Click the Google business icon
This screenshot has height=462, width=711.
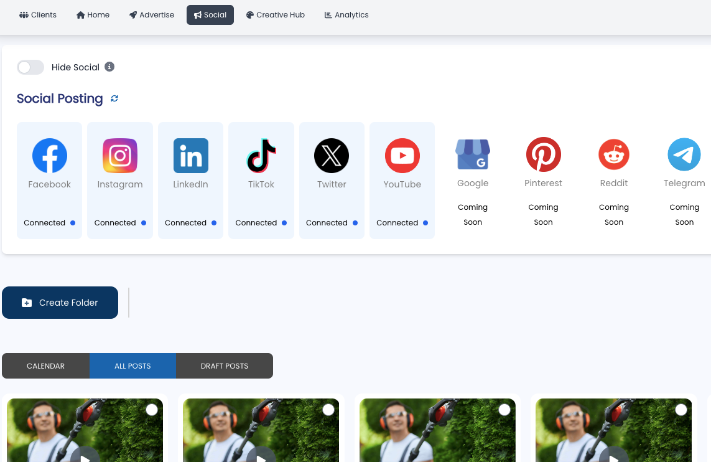click(473, 154)
